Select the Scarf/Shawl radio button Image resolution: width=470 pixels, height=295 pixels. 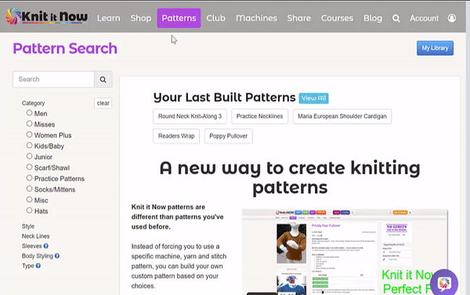[x=29, y=167]
